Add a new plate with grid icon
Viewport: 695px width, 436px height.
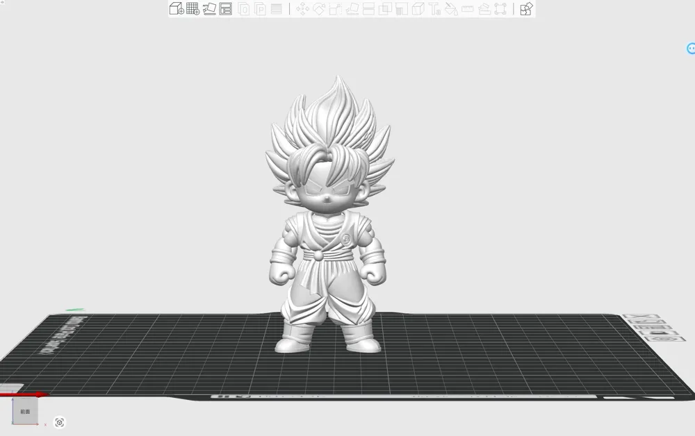coord(193,8)
